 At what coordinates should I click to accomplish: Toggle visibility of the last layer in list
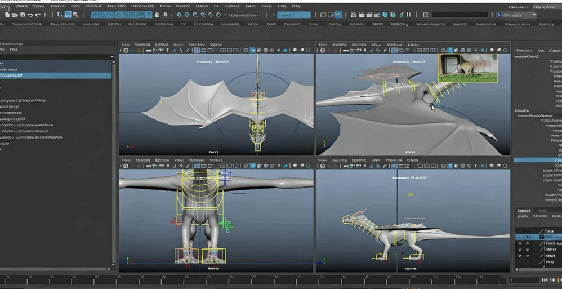[520, 263]
